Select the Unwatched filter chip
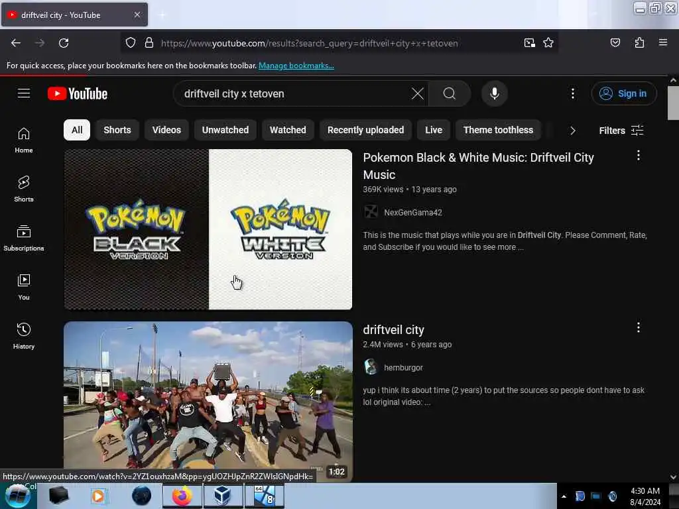The width and height of the screenshot is (679, 509). click(225, 130)
